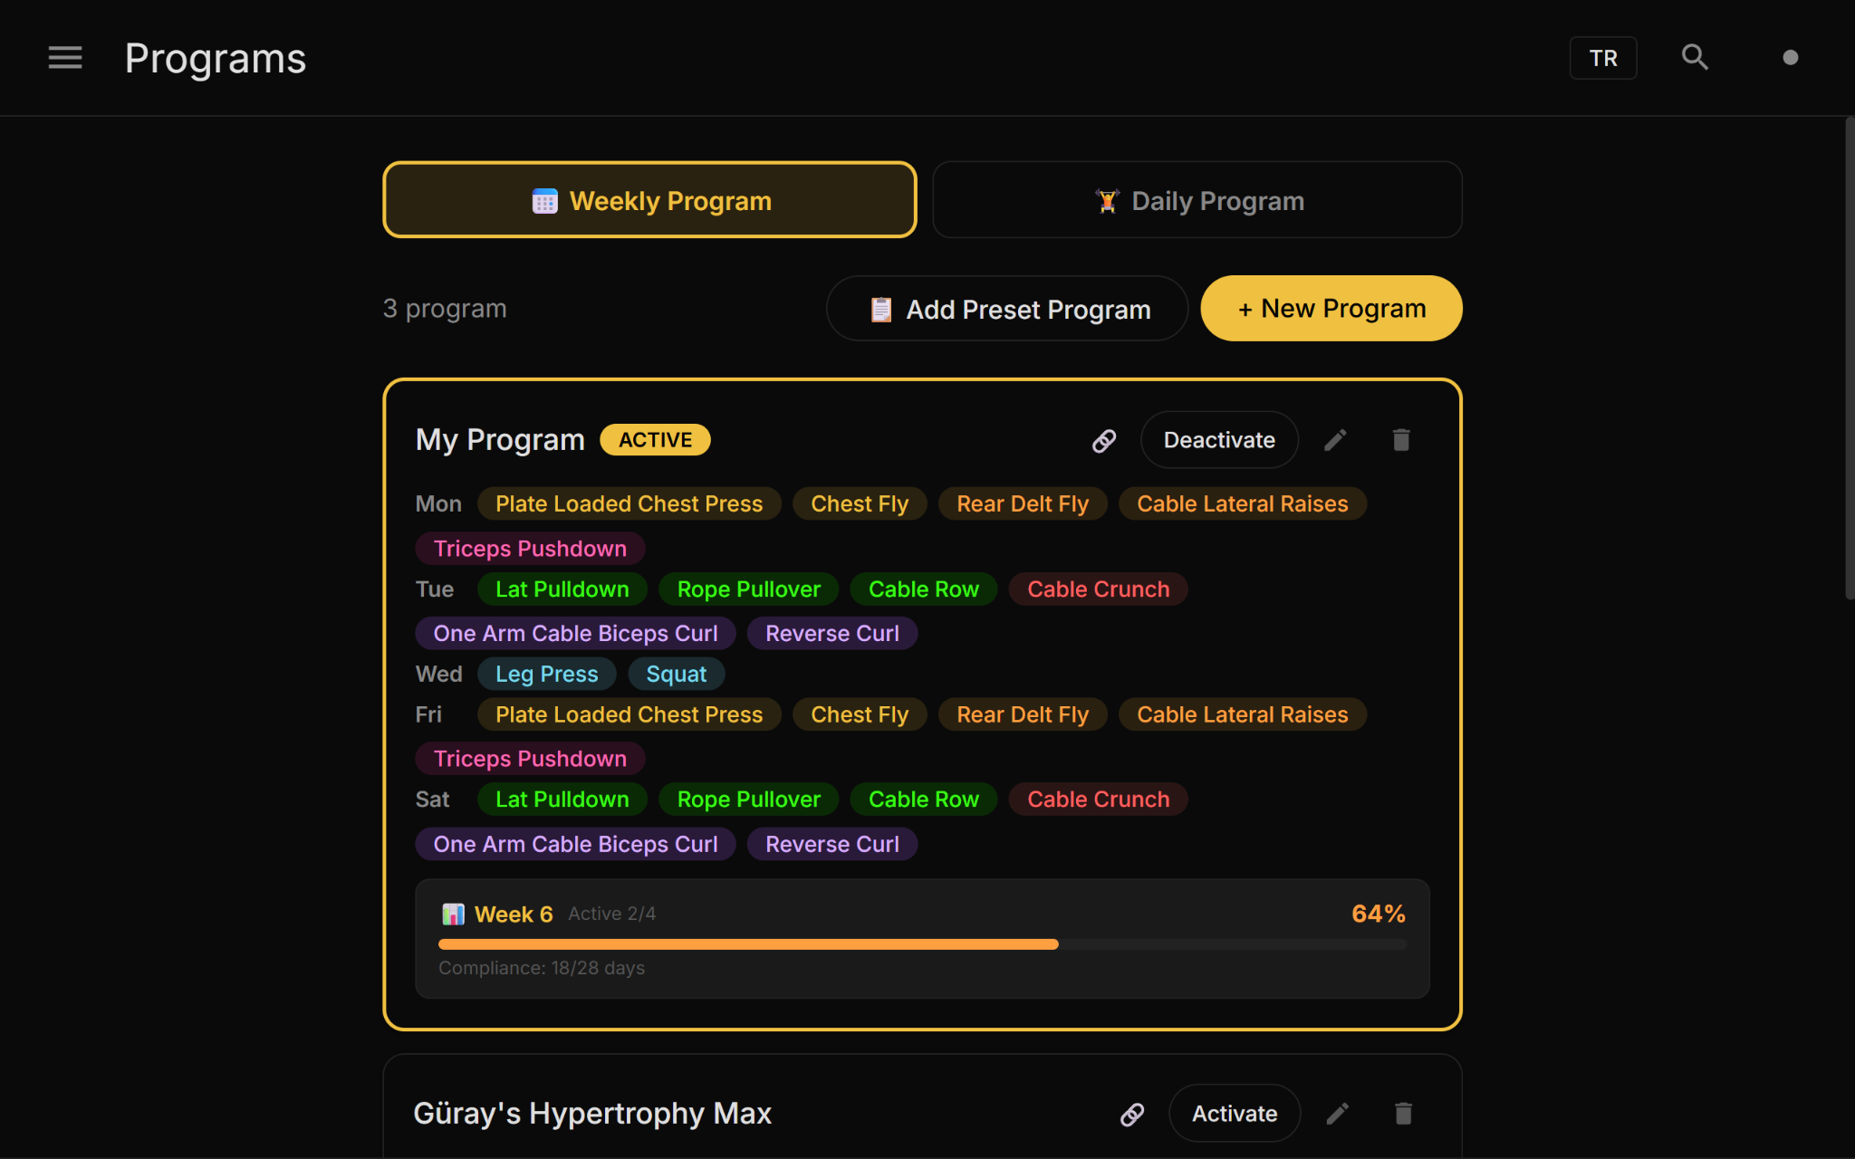The image size is (1855, 1159).
Task: Click Monday's Rear Delt Fly chip
Action: 1023,503
